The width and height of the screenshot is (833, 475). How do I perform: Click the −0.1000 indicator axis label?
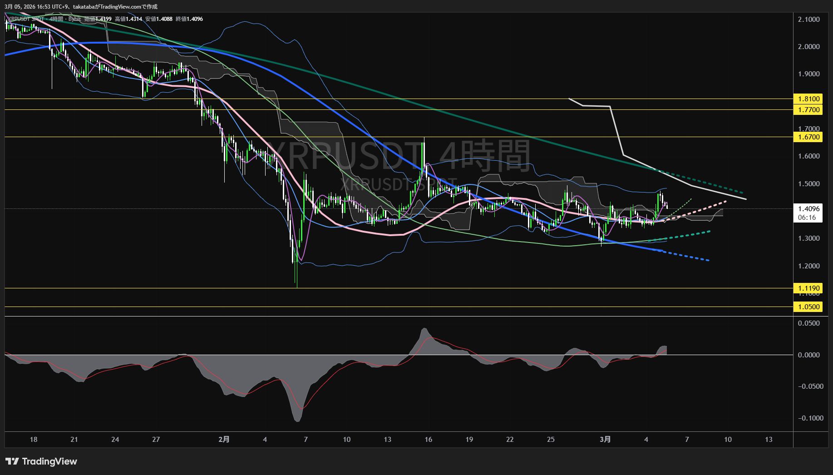[x=810, y=418]
